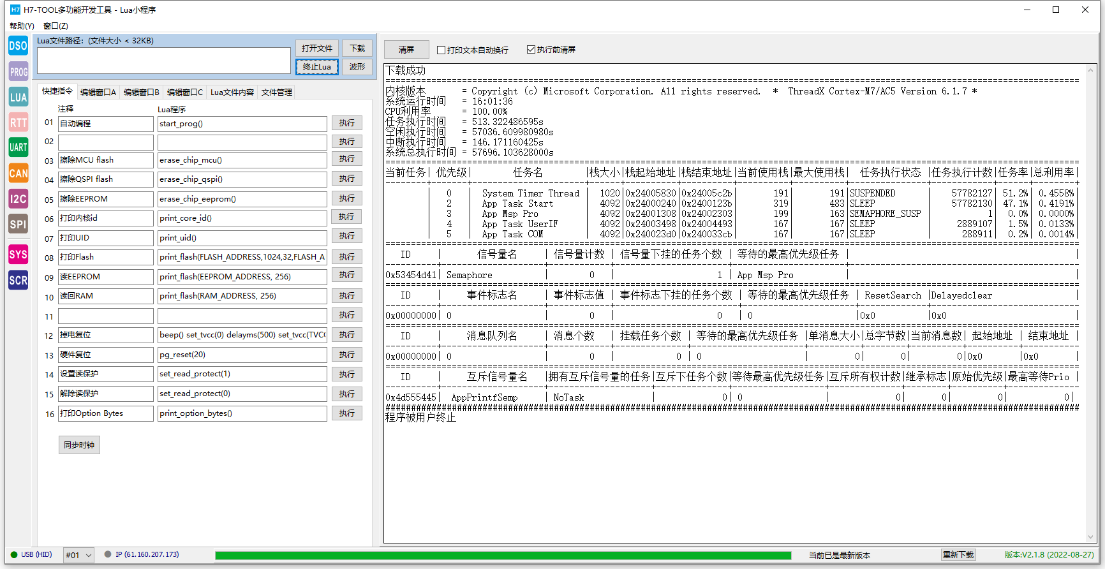Viewport: 1105px width, 569px height.
Task: Click the H7-TOOL app title icon
Action: coord(15,10)
